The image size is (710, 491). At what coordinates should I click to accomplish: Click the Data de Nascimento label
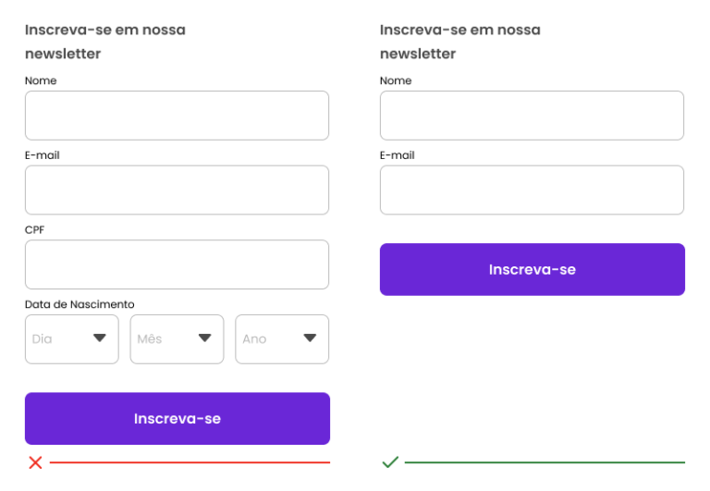click(x=80, y=304)
